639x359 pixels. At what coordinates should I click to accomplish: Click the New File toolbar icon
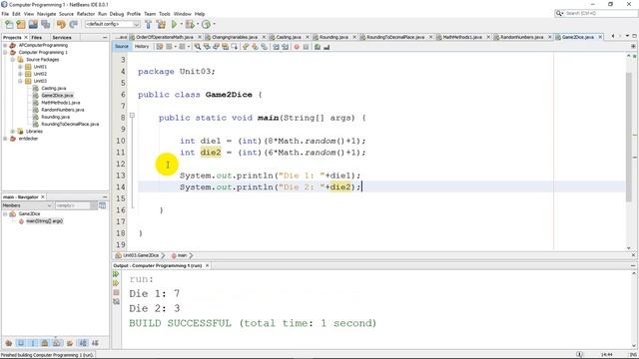[x=9, y=24]
